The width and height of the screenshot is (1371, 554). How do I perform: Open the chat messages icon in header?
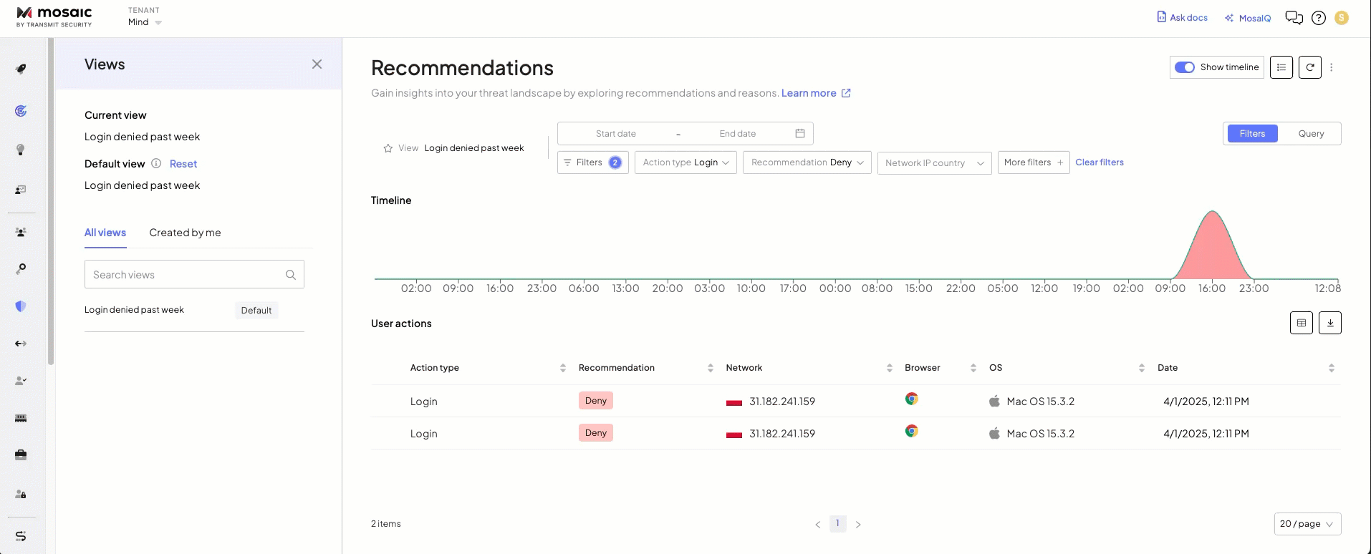pos(1294,18)
